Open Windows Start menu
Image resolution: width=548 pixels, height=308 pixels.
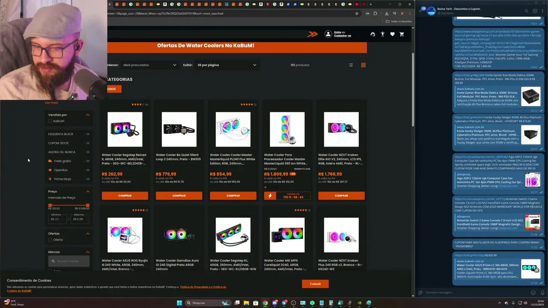pyautogui.click(x=179, y=303)
